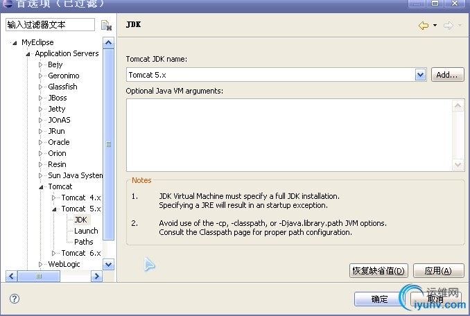Click the tree scroll-left arrow

point(11,276)
